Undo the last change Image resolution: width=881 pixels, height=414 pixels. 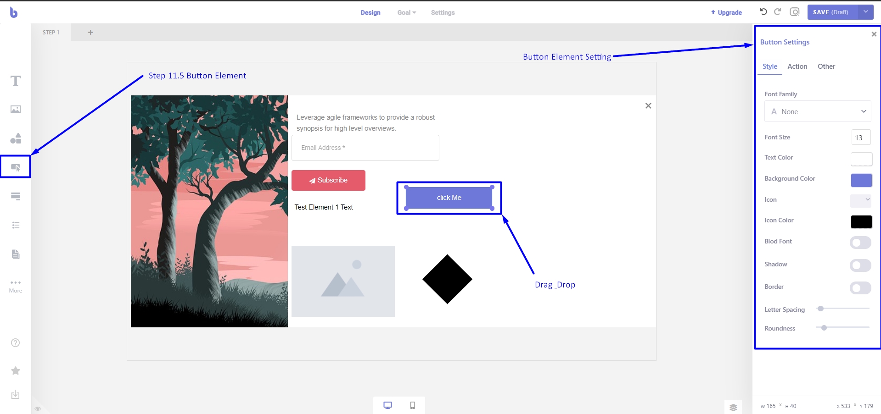click(763, 12)
